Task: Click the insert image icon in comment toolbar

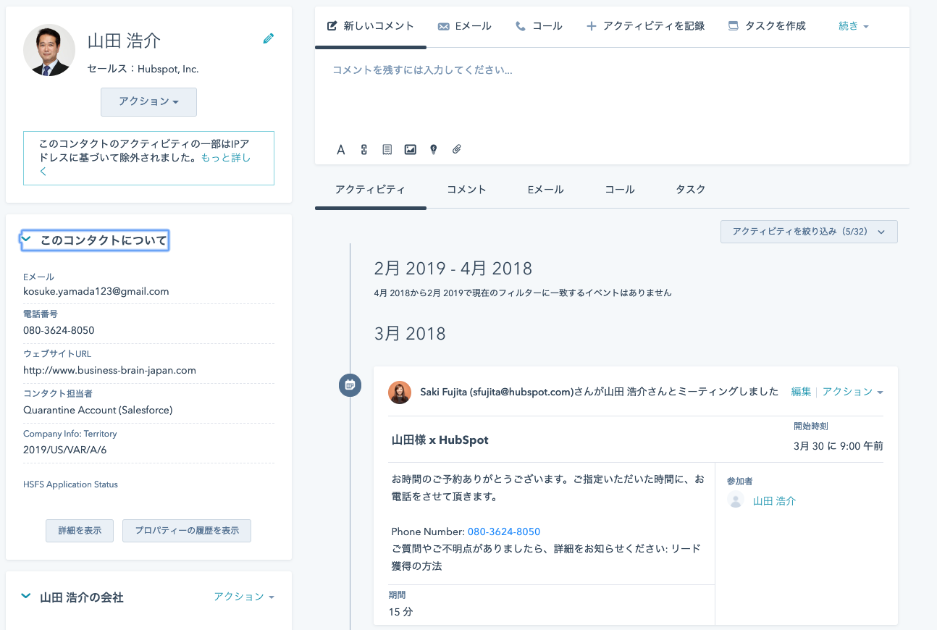Action: (411, 150)
